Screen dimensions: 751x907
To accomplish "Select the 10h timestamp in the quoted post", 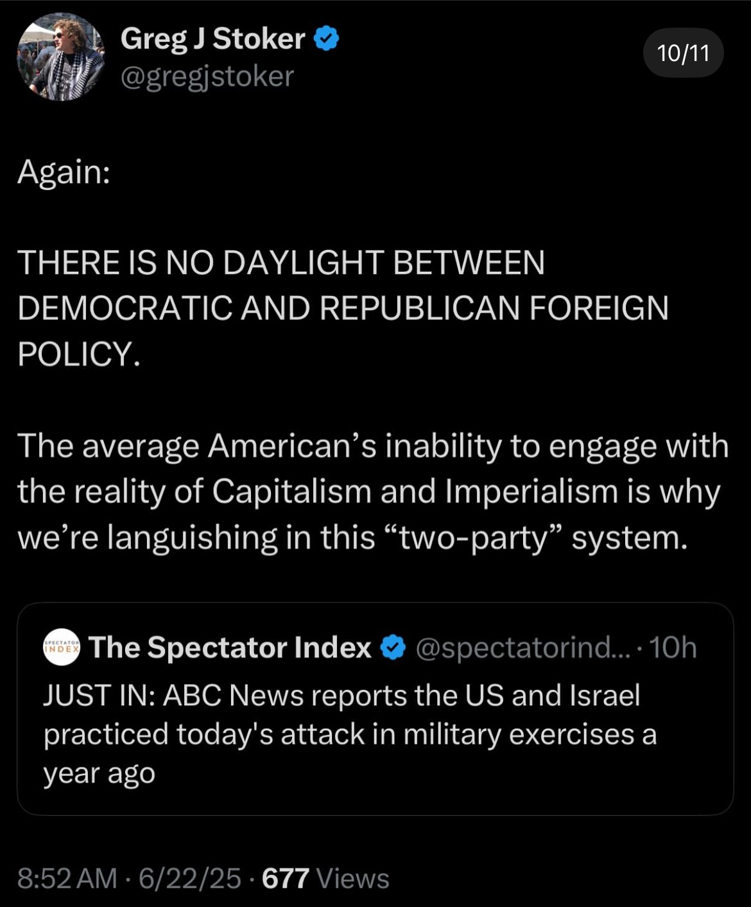I will pos(673,647).
